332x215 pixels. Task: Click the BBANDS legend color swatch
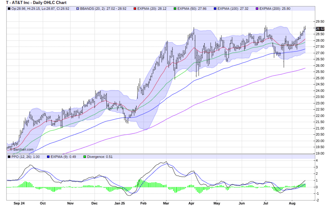click(78, 9)
